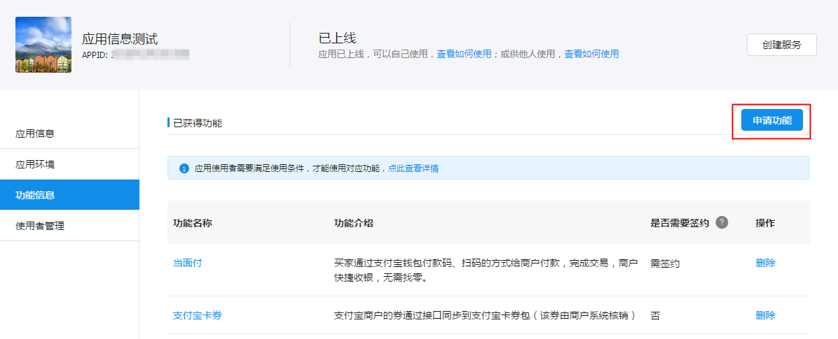The height and width of the screenshot is (339, 838).
Task: Click the 已上线 status heading
Action: click(337, 38)
